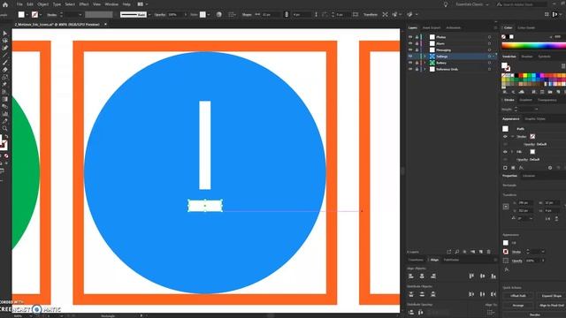Click Add New Stroke in Appearance panel
Viewport: 566px width, 318px height.
[505, 168]
